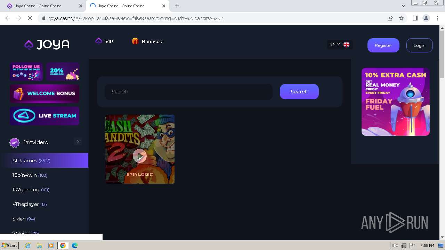This screenshot has height=250, width=445.
Task: Open the Live Stream banner
Action: point(44,116)
